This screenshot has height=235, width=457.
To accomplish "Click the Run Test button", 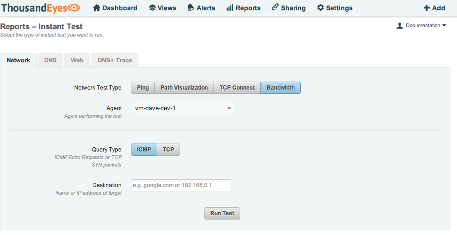I will click(222, 213).
